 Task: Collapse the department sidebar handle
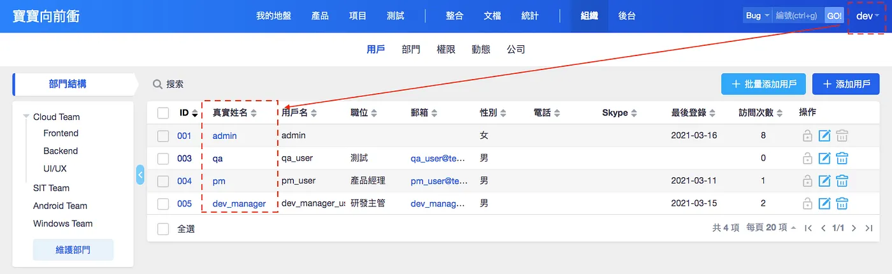(x=140, y=175)
